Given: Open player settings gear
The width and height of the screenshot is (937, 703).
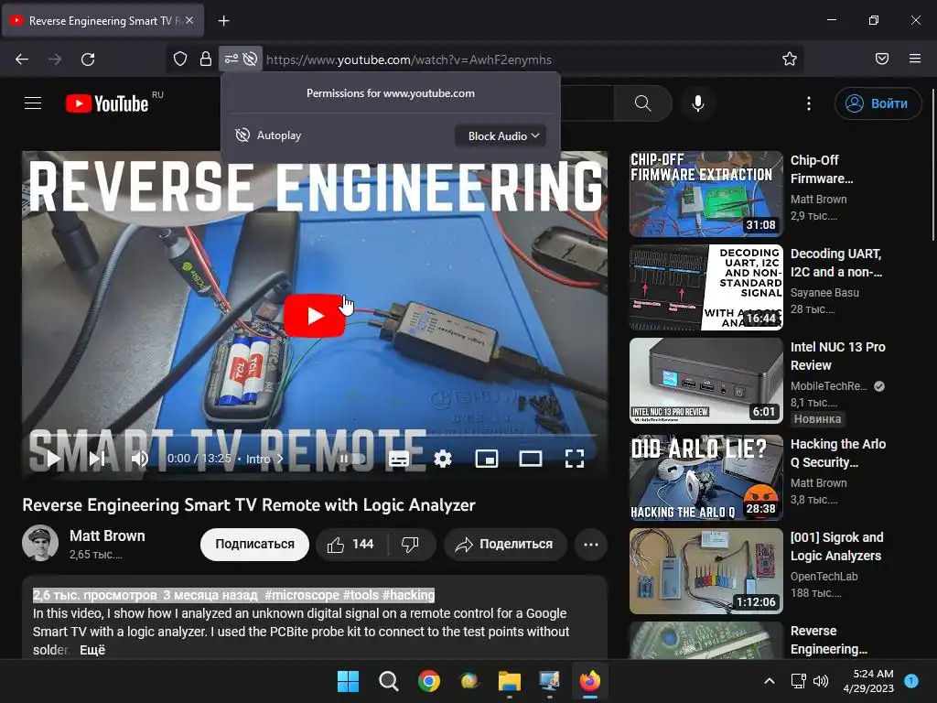Looking at the screenshot, I should [443, 459].
